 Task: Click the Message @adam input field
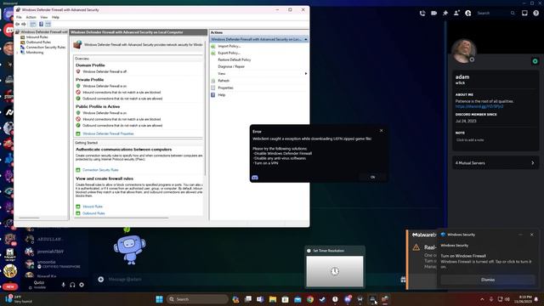[x=250, y=280]
